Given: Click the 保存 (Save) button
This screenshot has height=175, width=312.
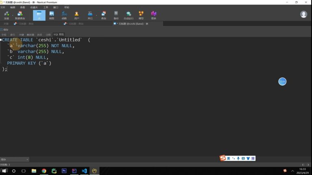Looking at the screenshot, I should point(4,30).
